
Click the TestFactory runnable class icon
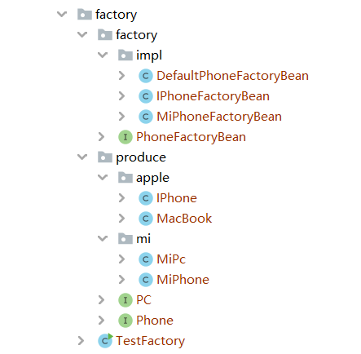105,340
